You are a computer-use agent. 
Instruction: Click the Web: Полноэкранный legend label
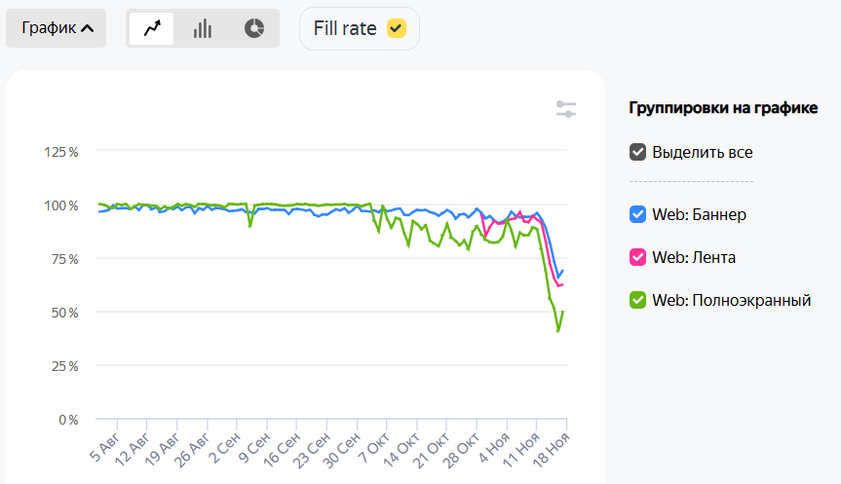[x=732, y=300]
